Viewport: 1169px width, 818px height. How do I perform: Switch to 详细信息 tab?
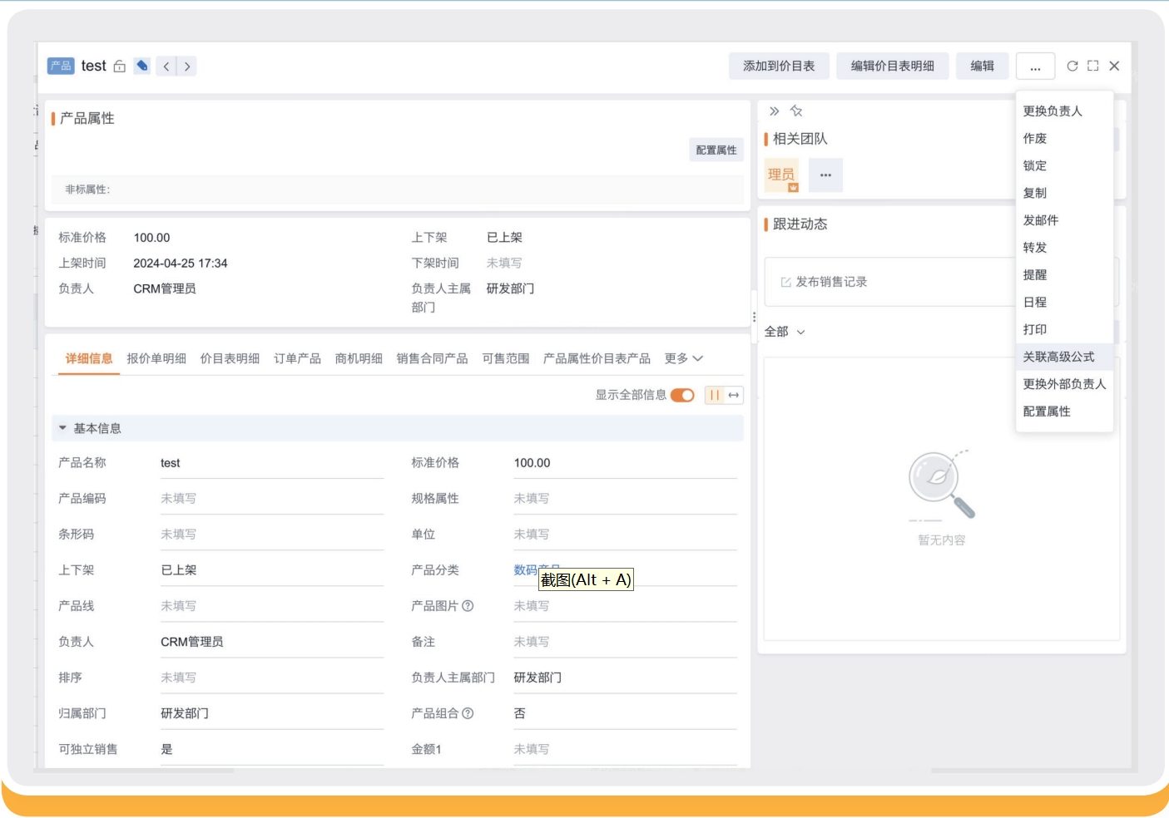pos(89,358)
